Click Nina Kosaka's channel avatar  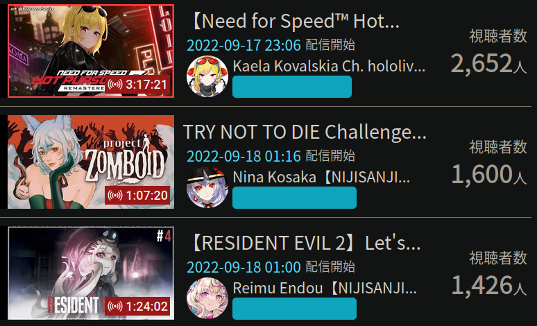(x=207, y=187)
